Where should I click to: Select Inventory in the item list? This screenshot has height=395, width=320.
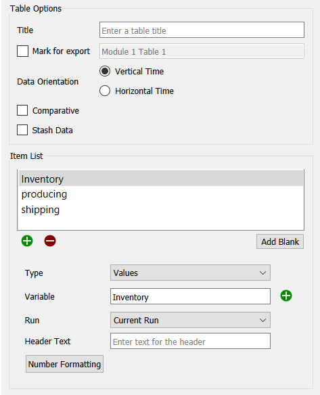click(161, 179)
